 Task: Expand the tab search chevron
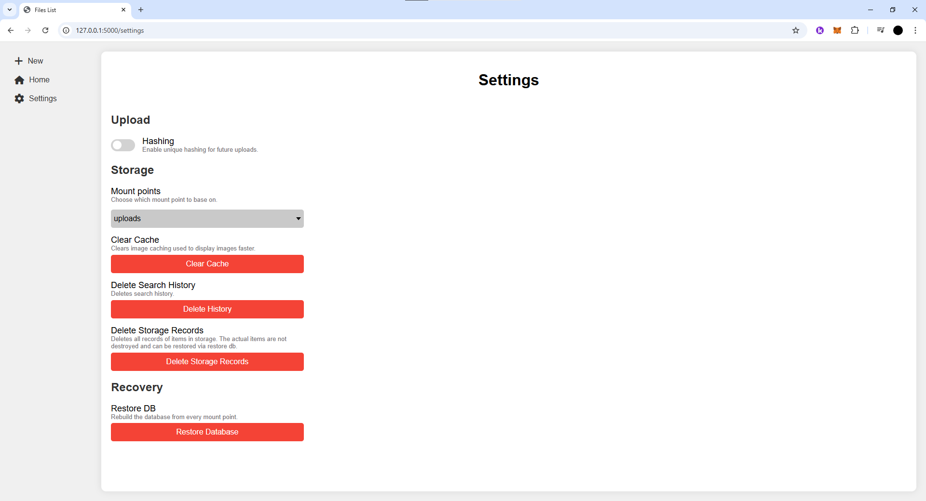click(x=10, y=10)
